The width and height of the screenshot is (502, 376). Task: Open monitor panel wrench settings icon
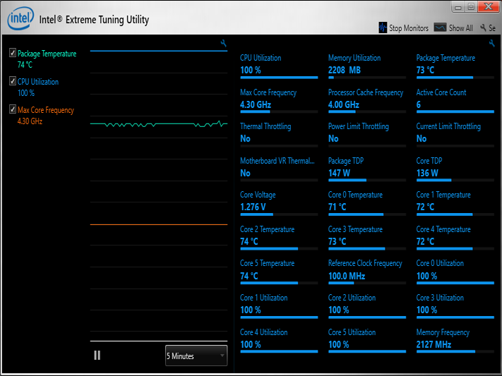tap(491, 43)
